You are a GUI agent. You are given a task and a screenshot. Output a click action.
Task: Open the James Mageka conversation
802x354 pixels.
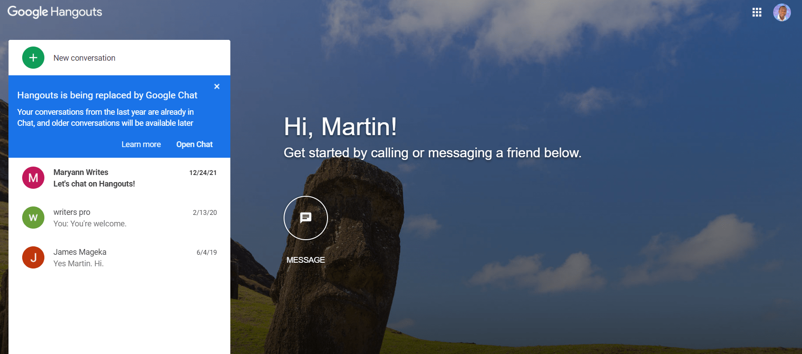(x=119, y=257)
